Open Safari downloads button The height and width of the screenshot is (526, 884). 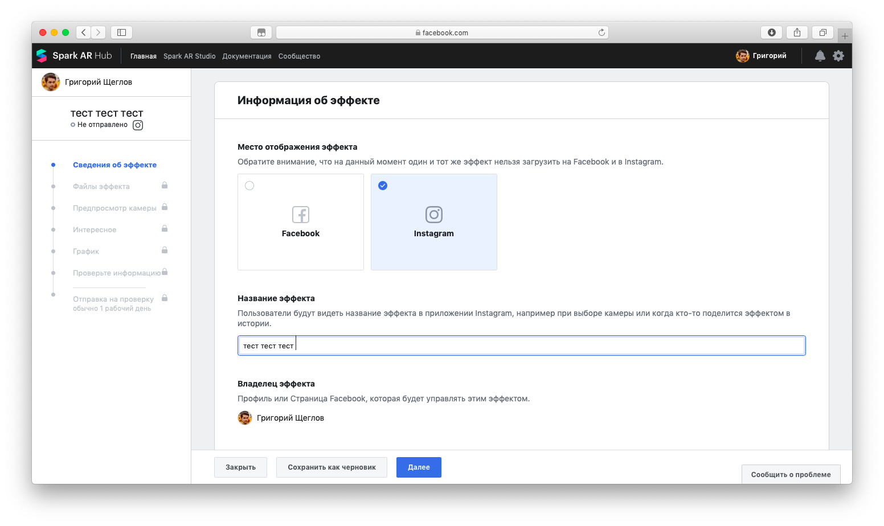click(x=772, y=32)
